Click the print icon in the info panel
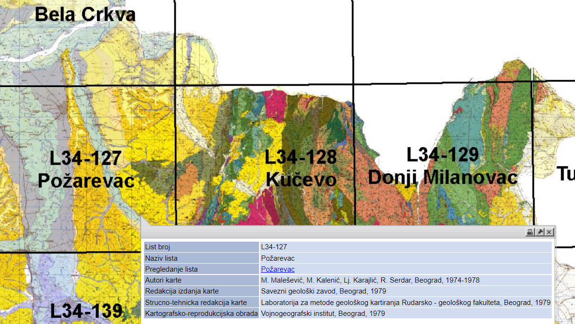575x324 pixels. [530, 232]
